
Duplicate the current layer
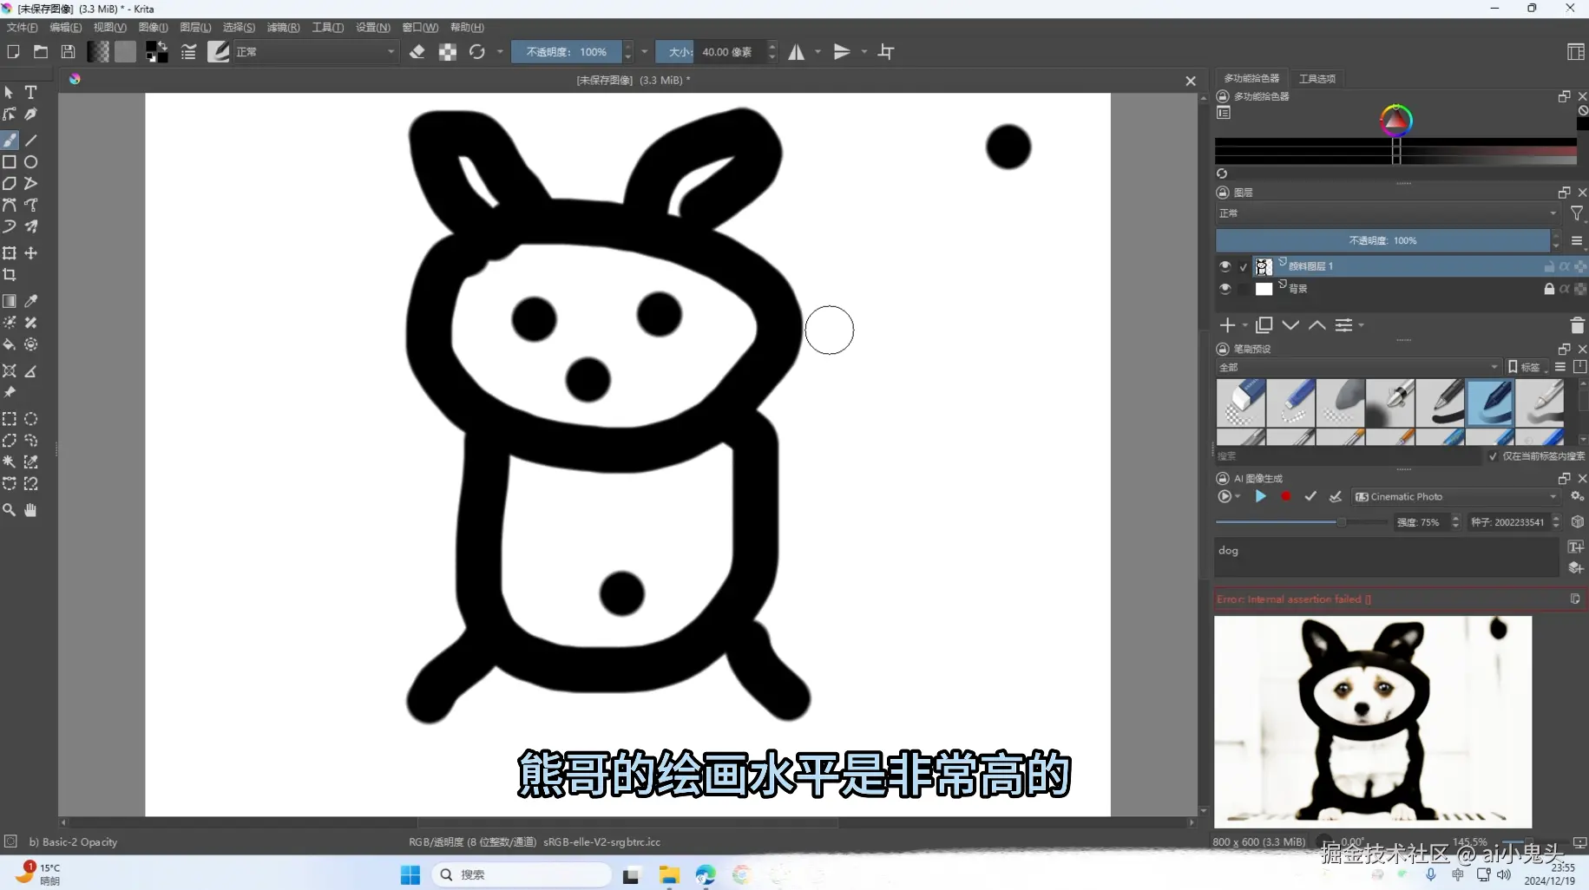(1264, 325)
